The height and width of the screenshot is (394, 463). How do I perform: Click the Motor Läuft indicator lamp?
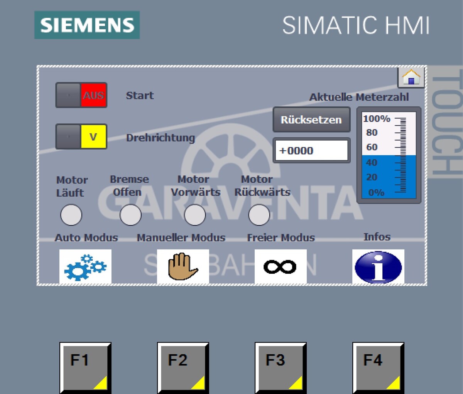[71, 215]
